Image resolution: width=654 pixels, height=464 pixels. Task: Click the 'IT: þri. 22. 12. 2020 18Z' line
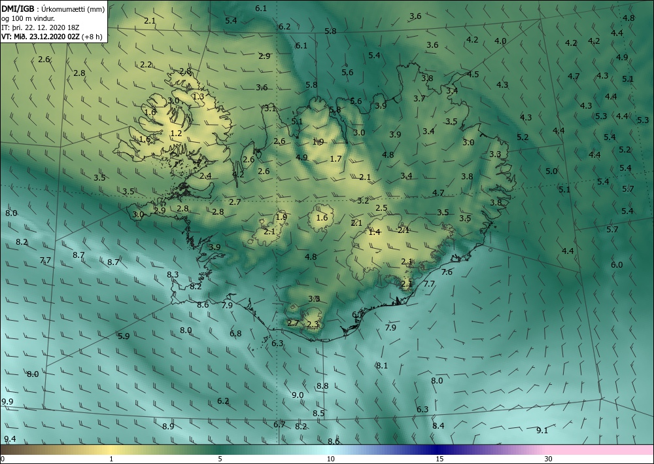coord(40,27)
